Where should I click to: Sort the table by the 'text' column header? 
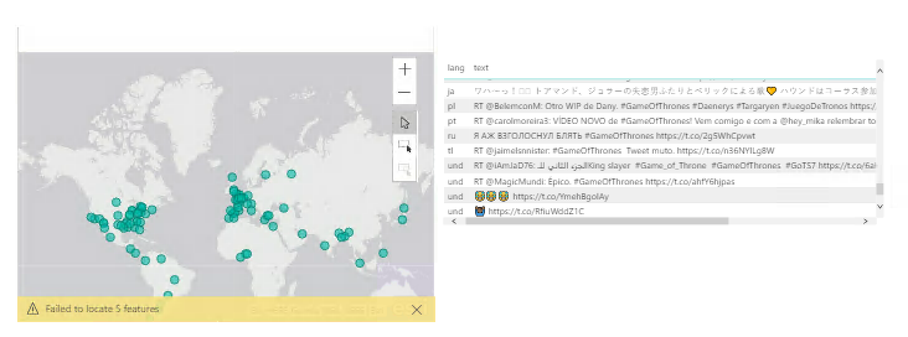coord(481,68)
